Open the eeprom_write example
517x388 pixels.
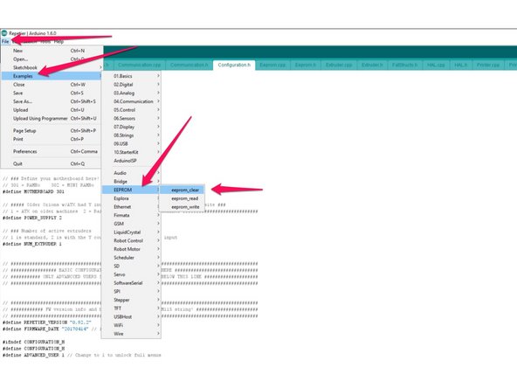182,207
